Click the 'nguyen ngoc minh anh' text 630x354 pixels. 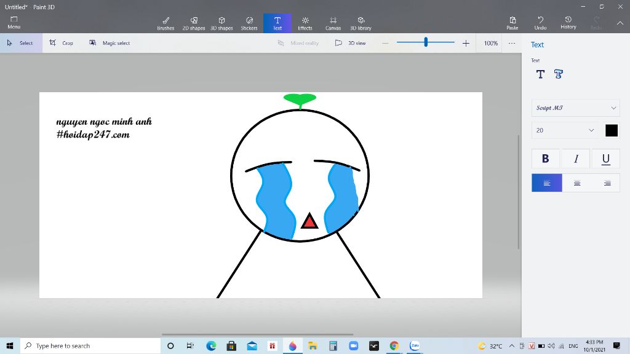[x=104, y=122]
